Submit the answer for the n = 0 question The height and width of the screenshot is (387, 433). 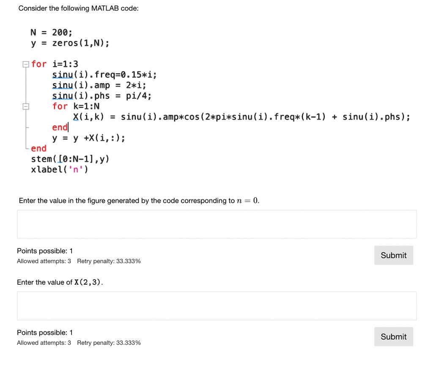tap(394, 255)
